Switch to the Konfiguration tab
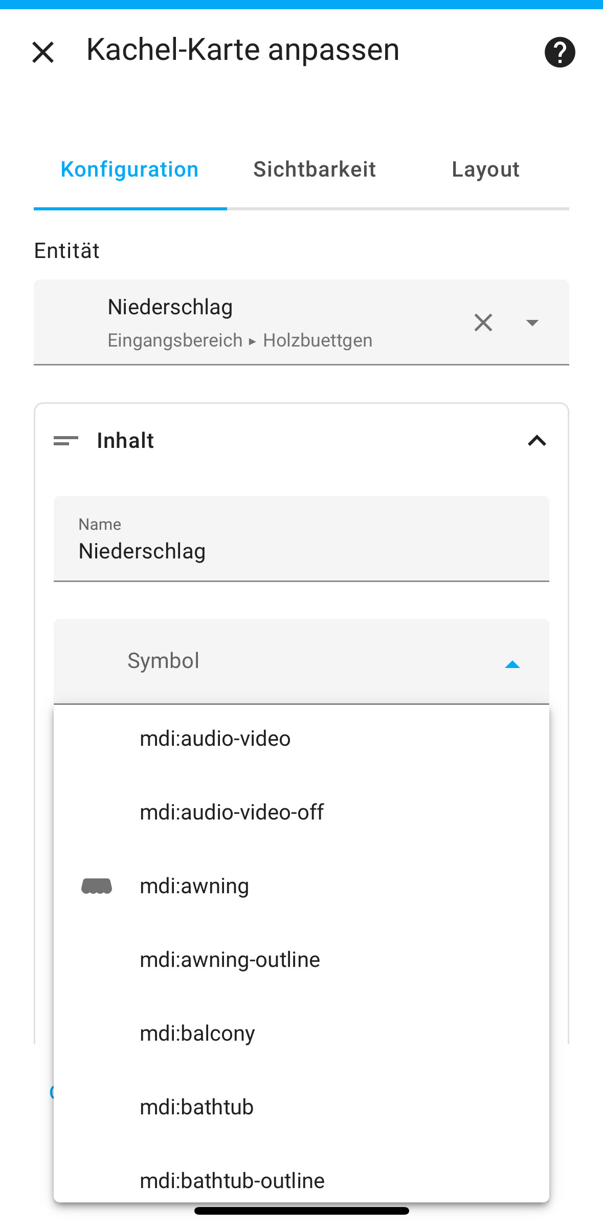The image size is (603, 1227). pyautogui.click(x=129, y=169)
